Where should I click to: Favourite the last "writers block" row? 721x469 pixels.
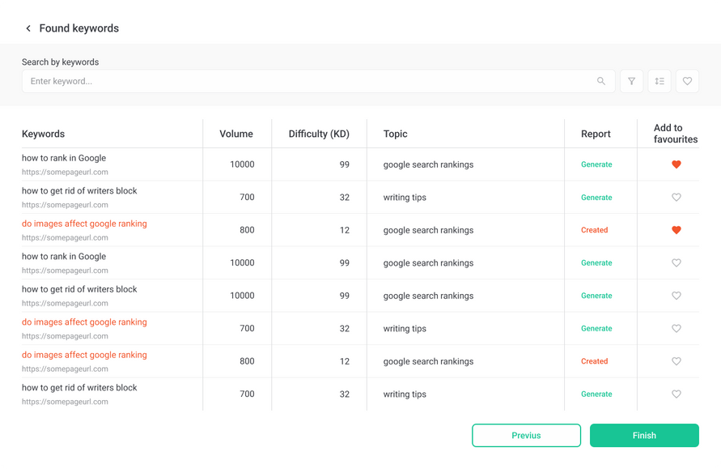(676, 394)
